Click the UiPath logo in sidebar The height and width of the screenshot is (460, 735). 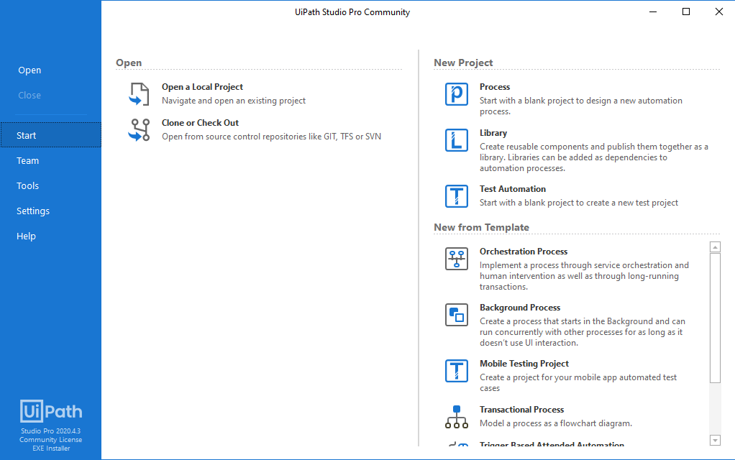coord(51,411)
